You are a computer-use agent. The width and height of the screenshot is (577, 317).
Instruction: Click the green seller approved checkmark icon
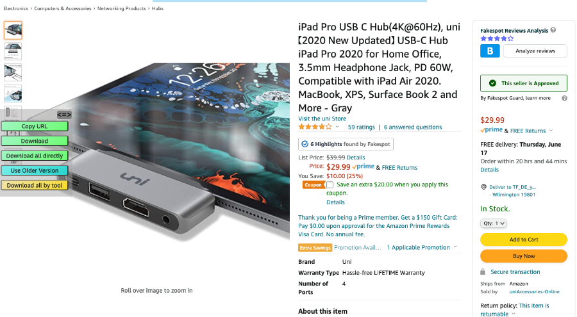pyautogui.click(x=492, y=83)
